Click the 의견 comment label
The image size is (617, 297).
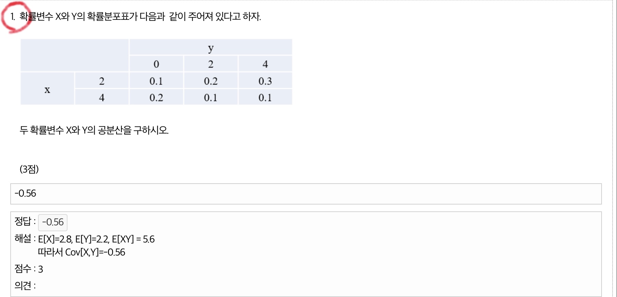point(25,285)
